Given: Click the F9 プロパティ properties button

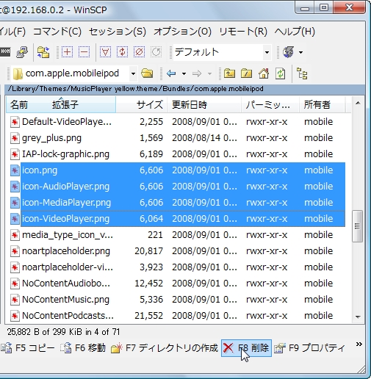Looking at the screenshot, I should tap(309, 347).
